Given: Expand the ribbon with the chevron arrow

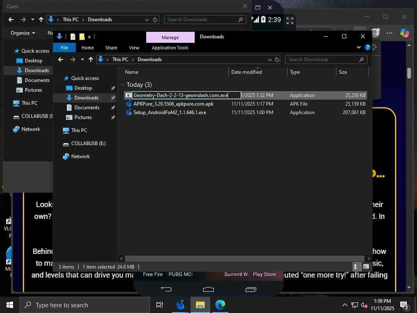Looking at the screenshot, I should pyautogui.click(x=358, y=47).
